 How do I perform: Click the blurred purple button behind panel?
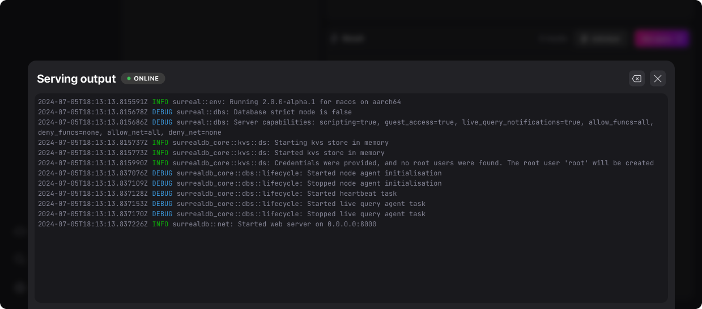[x=661, y=38]
